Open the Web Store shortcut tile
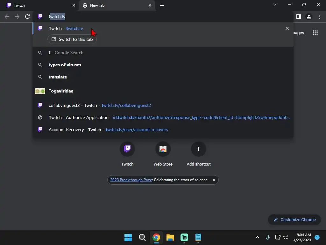 (x=163, y=154)
